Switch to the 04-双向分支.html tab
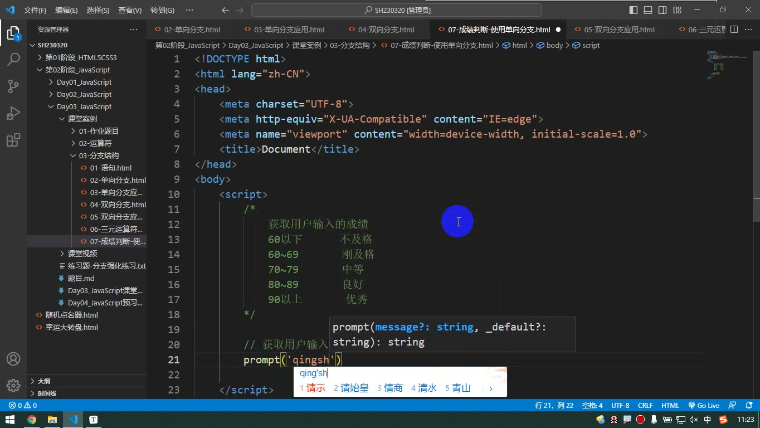Viewport: 760px width, 428px height. (x=386, y=30)
